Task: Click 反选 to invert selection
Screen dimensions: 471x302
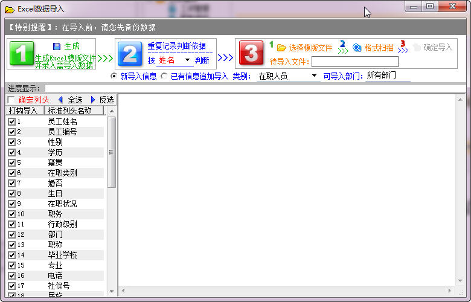Action: tap(106, 100)
